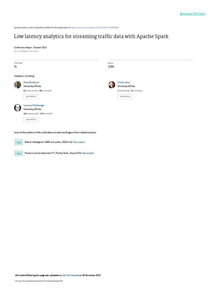Click the Data to Intelligence project folder icon
216x288 pixels.
pyautogui.click(x=19, y=142)
